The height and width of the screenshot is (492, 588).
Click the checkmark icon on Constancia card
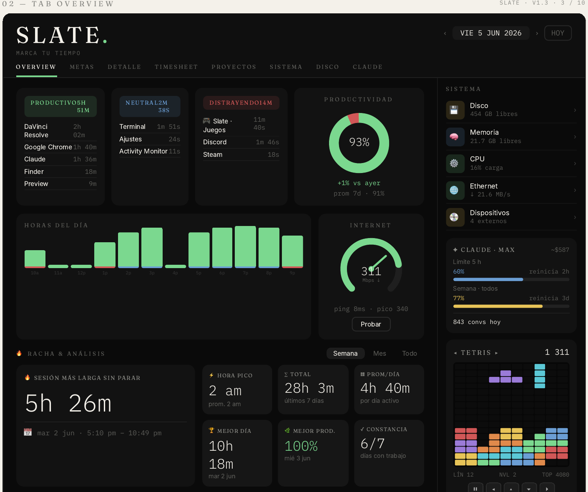(362, 429)
